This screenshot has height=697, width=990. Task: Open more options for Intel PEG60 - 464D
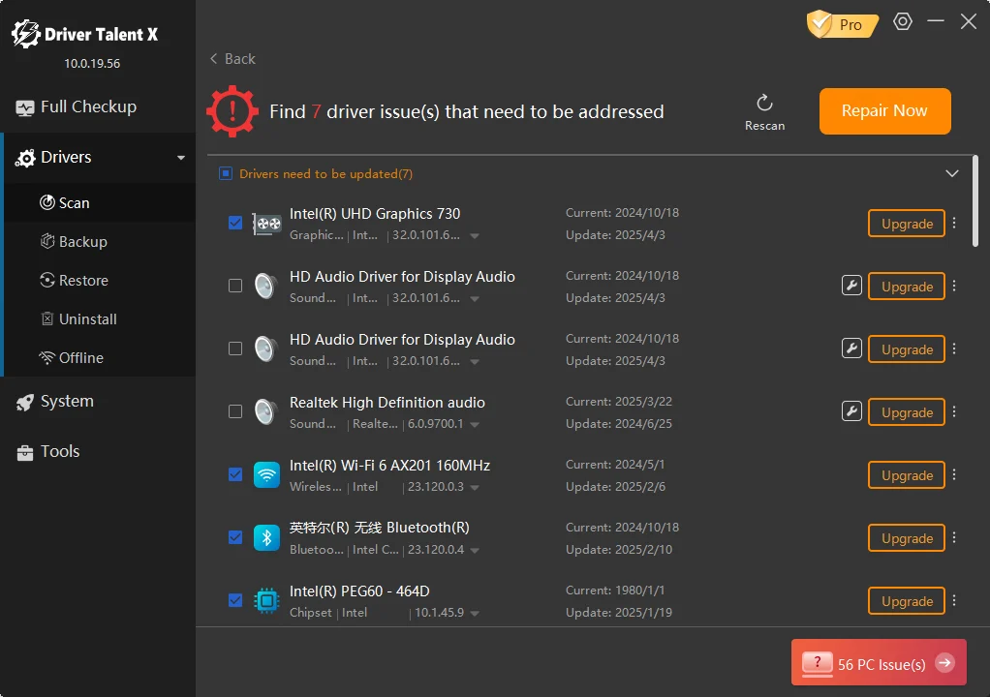(x=954, y=600)
